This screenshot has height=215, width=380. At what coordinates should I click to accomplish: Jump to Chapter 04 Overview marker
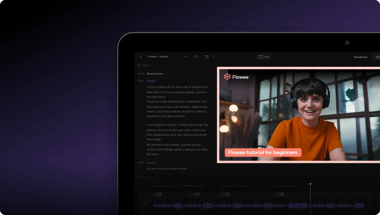tap(287, 186)
